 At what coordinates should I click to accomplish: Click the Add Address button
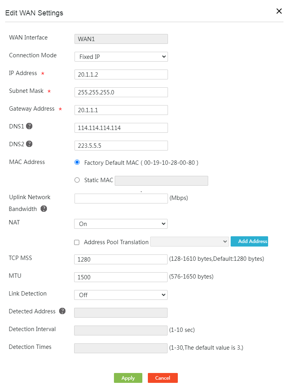[x=249, y=241]
